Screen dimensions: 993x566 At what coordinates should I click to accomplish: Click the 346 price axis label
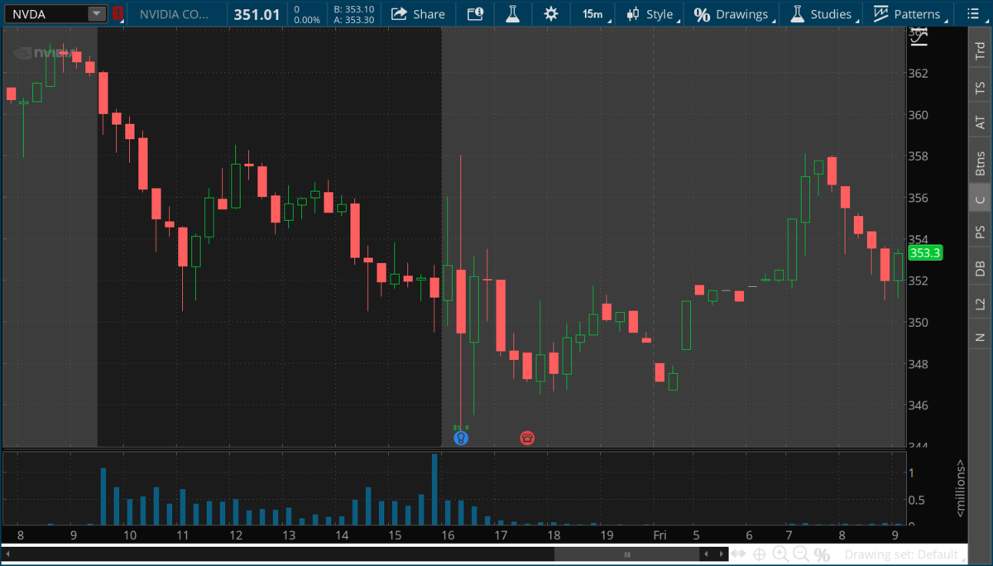click(919, 405)
